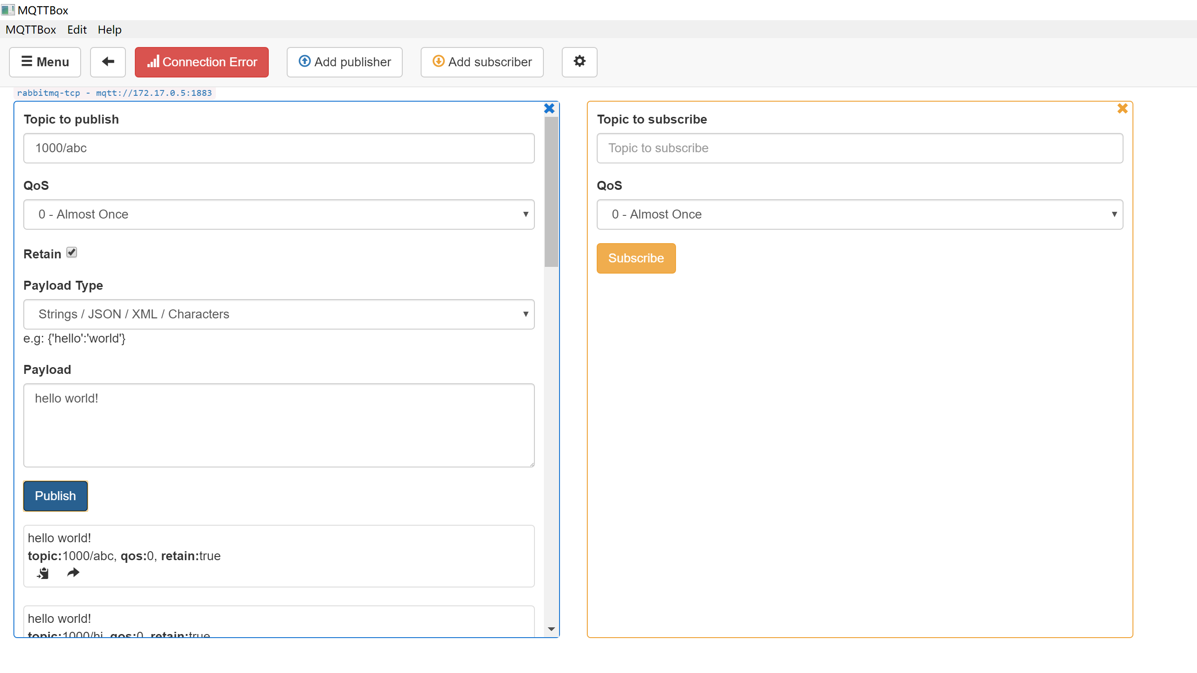Click the copy payload icon on first message
The height and width of the screenshot is (673, 1197).
(x=43, y=573)
